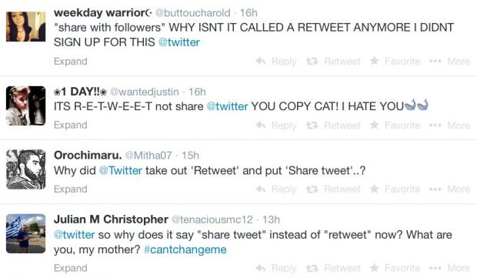Favorite the weekday warrior tweet
This screenshot has width=477, height=278.
(395, 61)
